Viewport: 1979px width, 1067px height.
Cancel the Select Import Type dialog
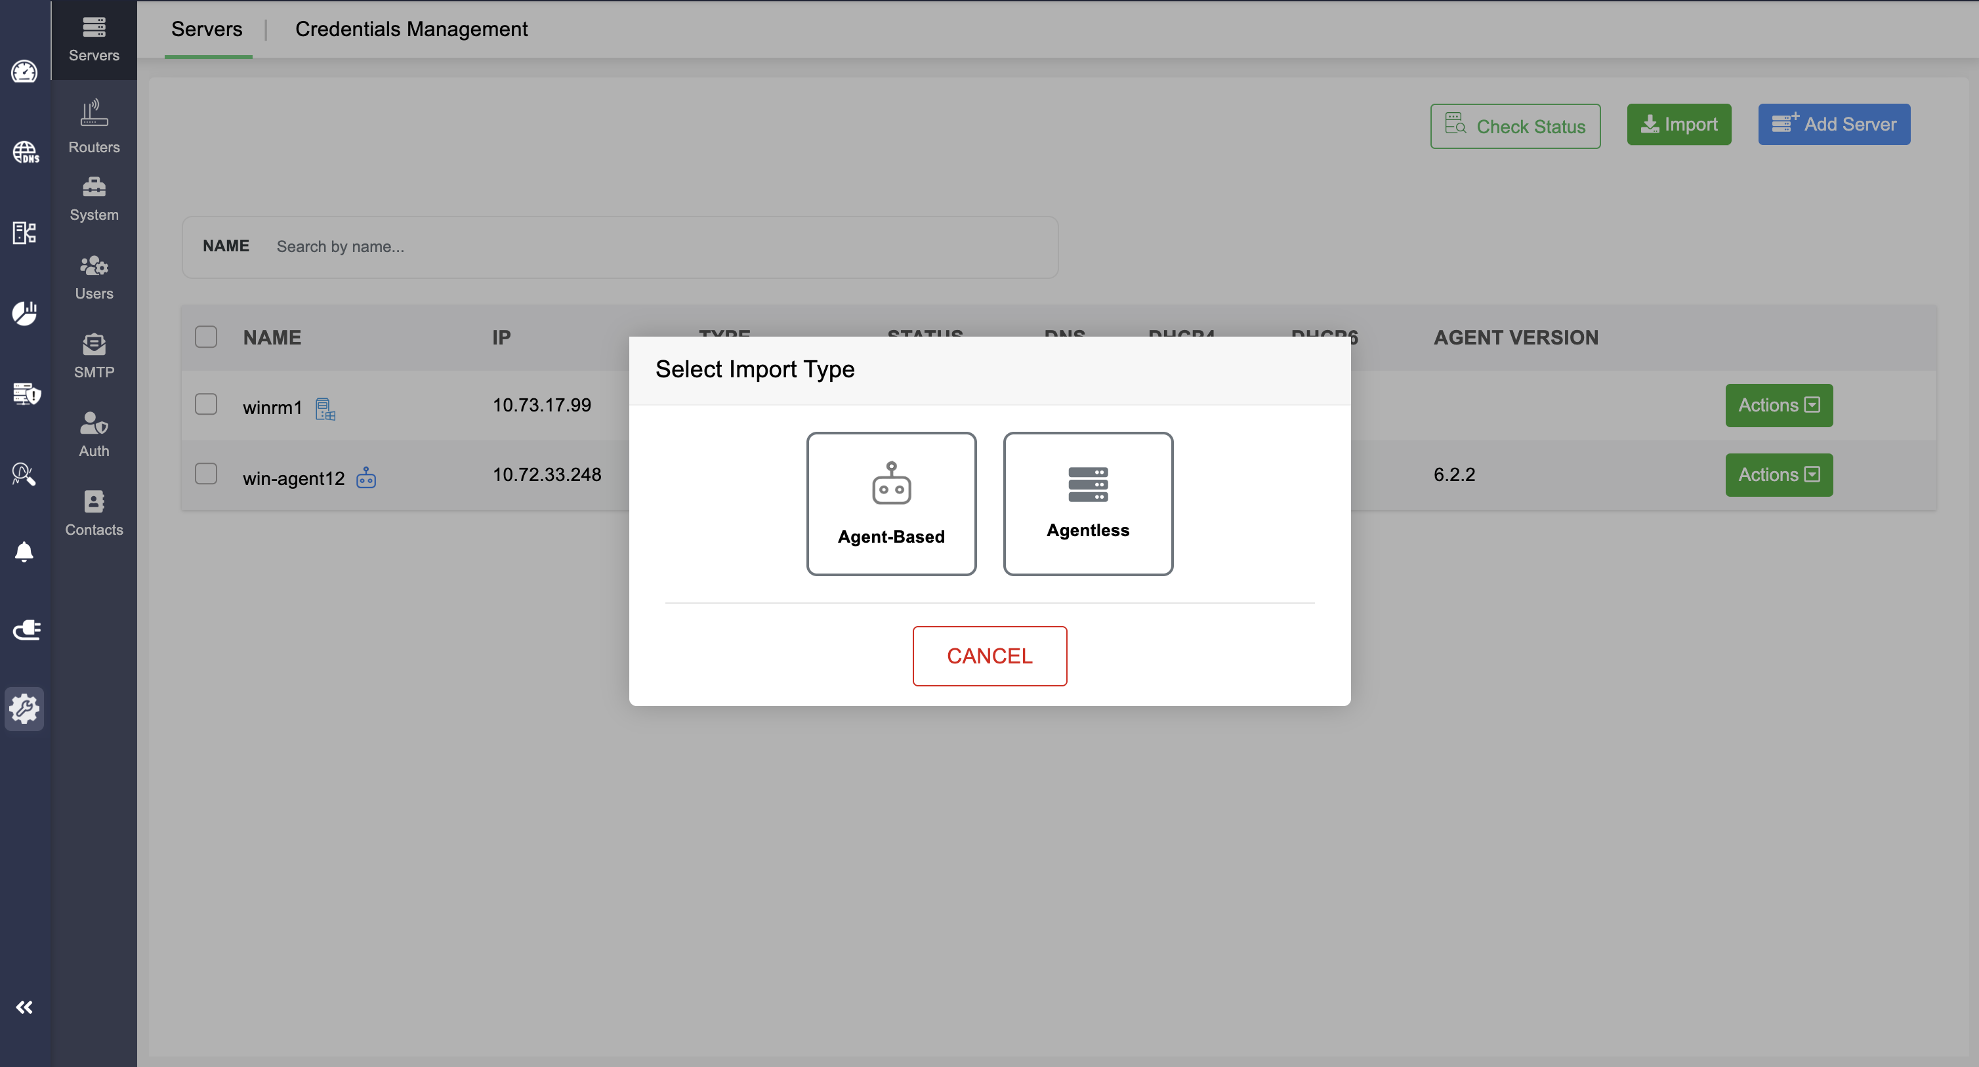(989, 656)
